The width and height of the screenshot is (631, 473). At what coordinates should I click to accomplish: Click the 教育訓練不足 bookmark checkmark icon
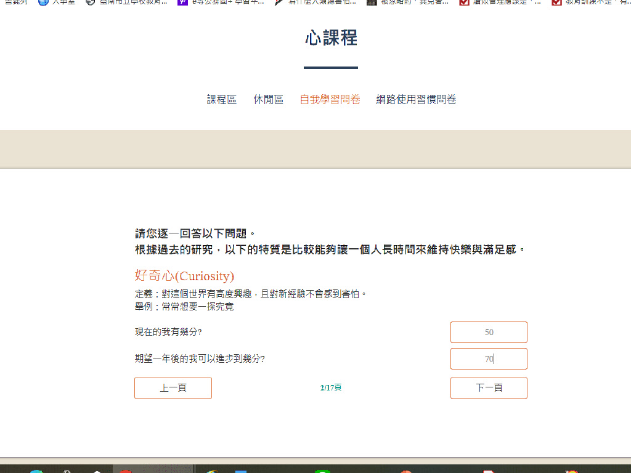tap(556, 2)
